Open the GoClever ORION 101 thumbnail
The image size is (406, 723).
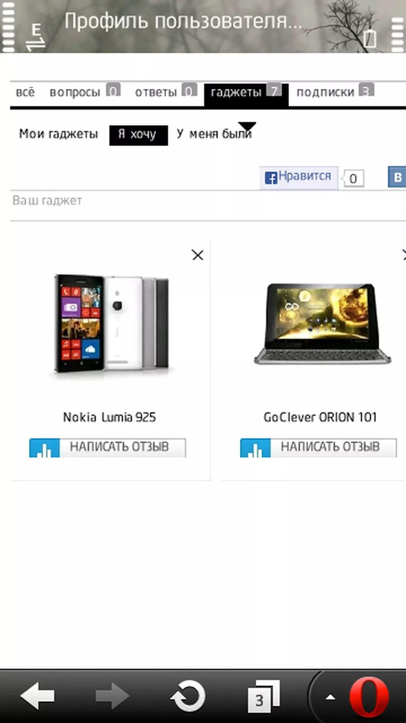322,324
